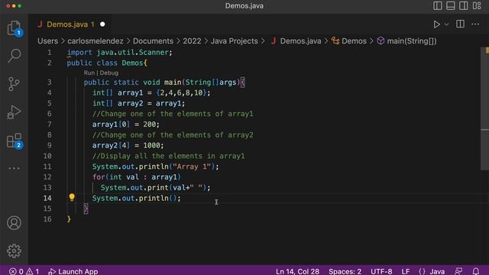Click text 'array1[0] = 200;'
Viewport: 489px width, 275px height.
tap(125, 124)
